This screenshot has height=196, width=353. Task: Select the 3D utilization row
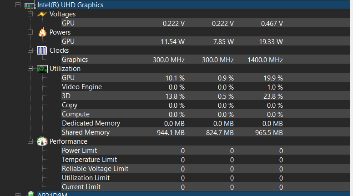[x=206, y=96]
